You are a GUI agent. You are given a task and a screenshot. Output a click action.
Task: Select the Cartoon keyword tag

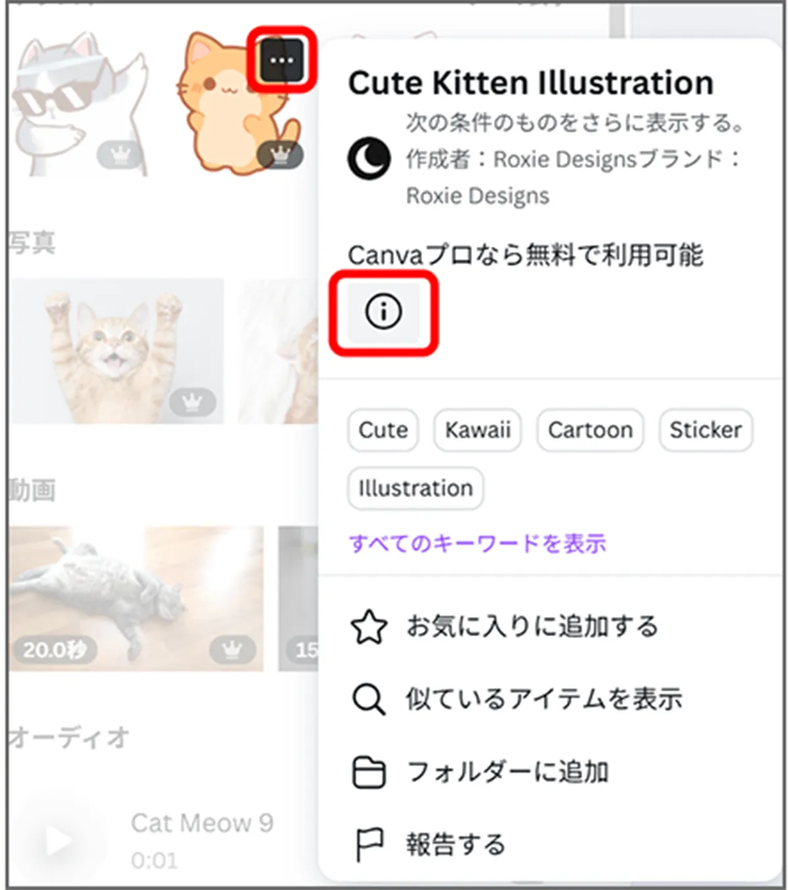pos(590,430)
